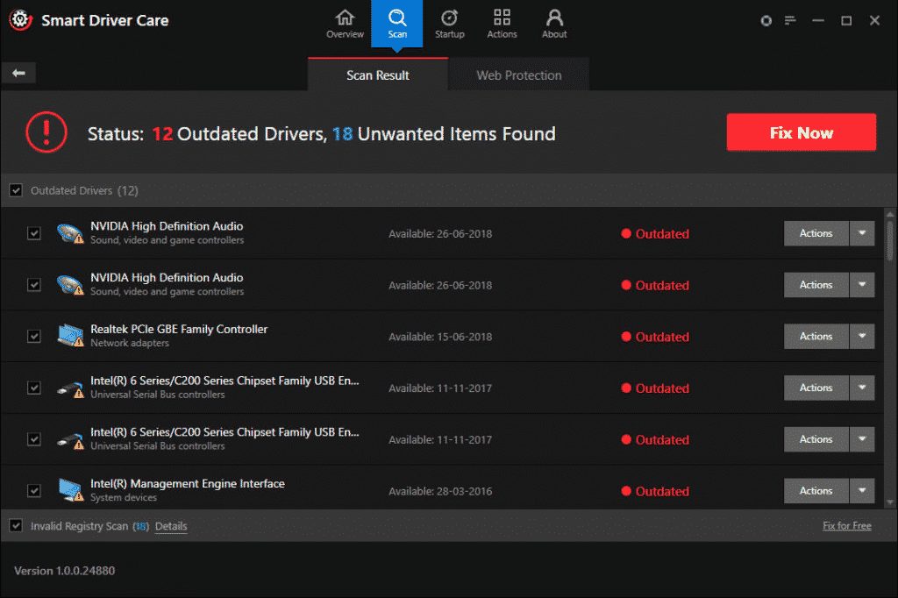
Task: Open registry scan Details link
Action: tap(171, 526)
